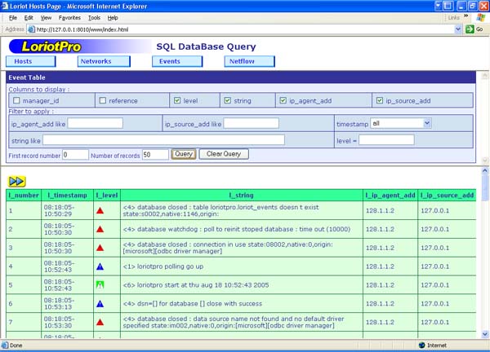The height and width of the screenshot is (352, 490).
Task: Click the page icon in the address bar
Action: click(x=31, y=29)
